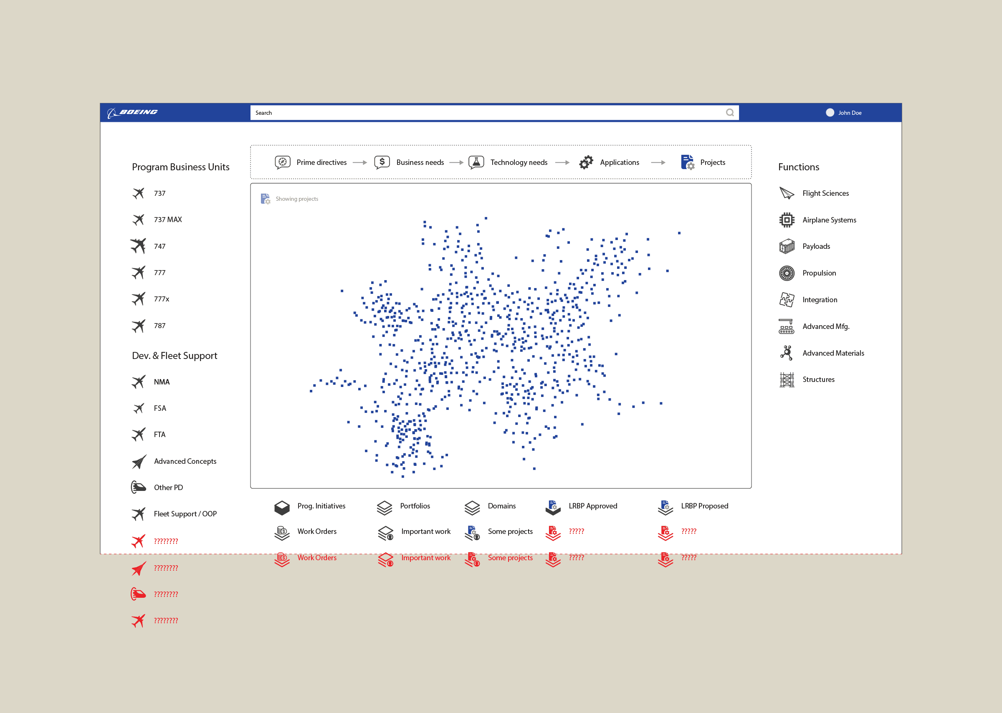Viewport: 1002px width, 713px height.
Task: Click the Payloads container icon
Action: point(787,246)
